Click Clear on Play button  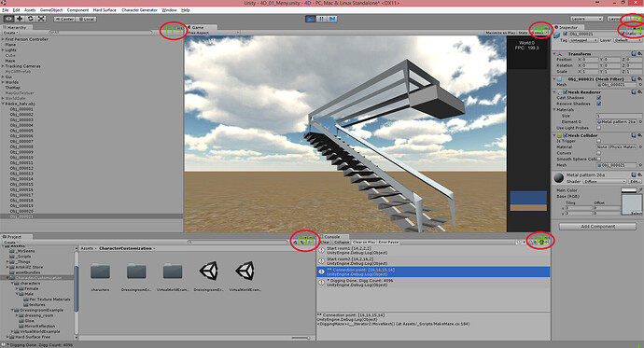pos(364,243)
